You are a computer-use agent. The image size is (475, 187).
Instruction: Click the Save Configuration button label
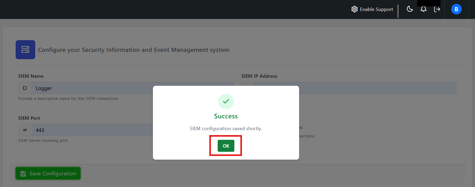53,174
